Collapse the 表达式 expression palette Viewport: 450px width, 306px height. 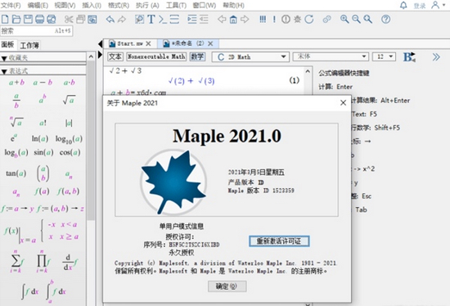point(4,71)
